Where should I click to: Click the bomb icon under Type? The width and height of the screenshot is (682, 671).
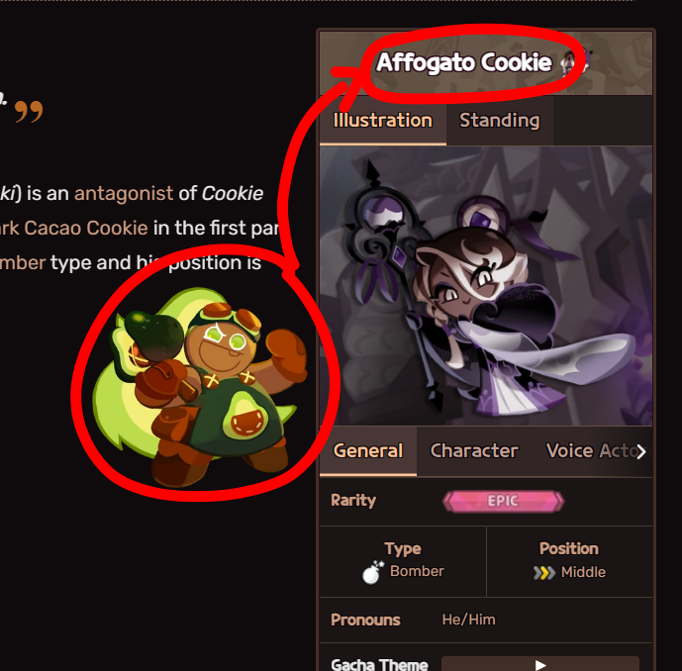click(373, 572)
